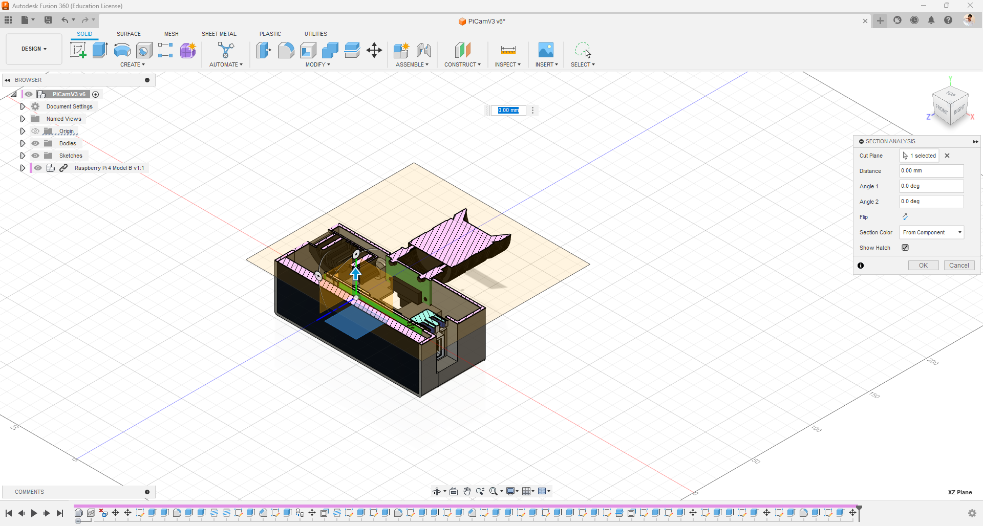Hide the Bodies folder
The width and height of the screenshot is (983, 526).
[x=35, y=143]
